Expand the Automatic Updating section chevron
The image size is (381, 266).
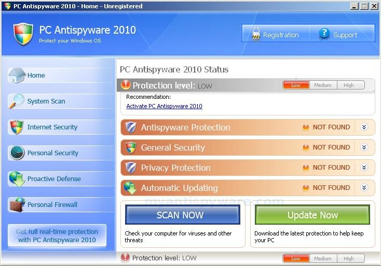364,187
